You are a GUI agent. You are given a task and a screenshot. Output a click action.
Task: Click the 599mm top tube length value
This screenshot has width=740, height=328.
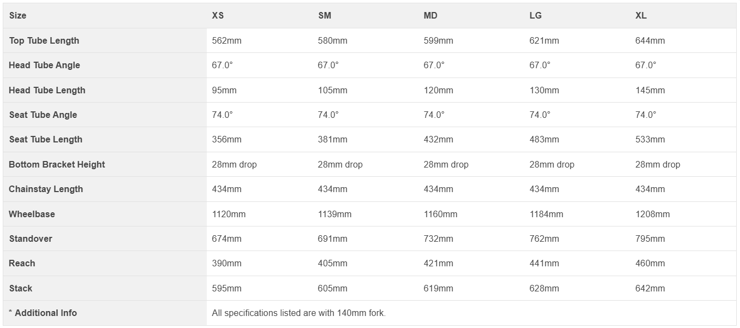pos(438,41)
